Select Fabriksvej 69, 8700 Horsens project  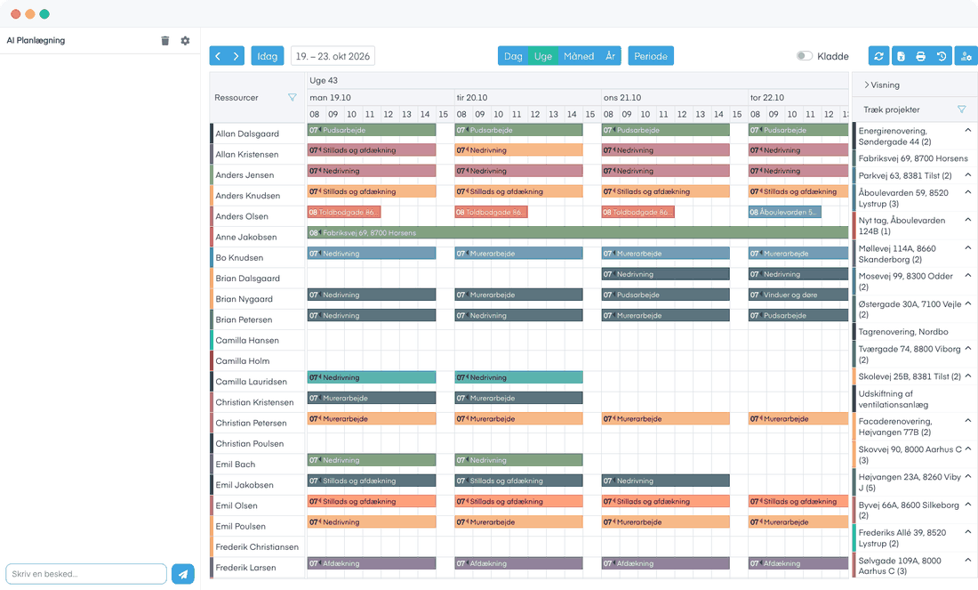coord(913,158)
